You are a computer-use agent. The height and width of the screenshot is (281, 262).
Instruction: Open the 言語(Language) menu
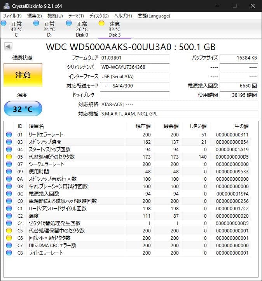pos(154,16)
